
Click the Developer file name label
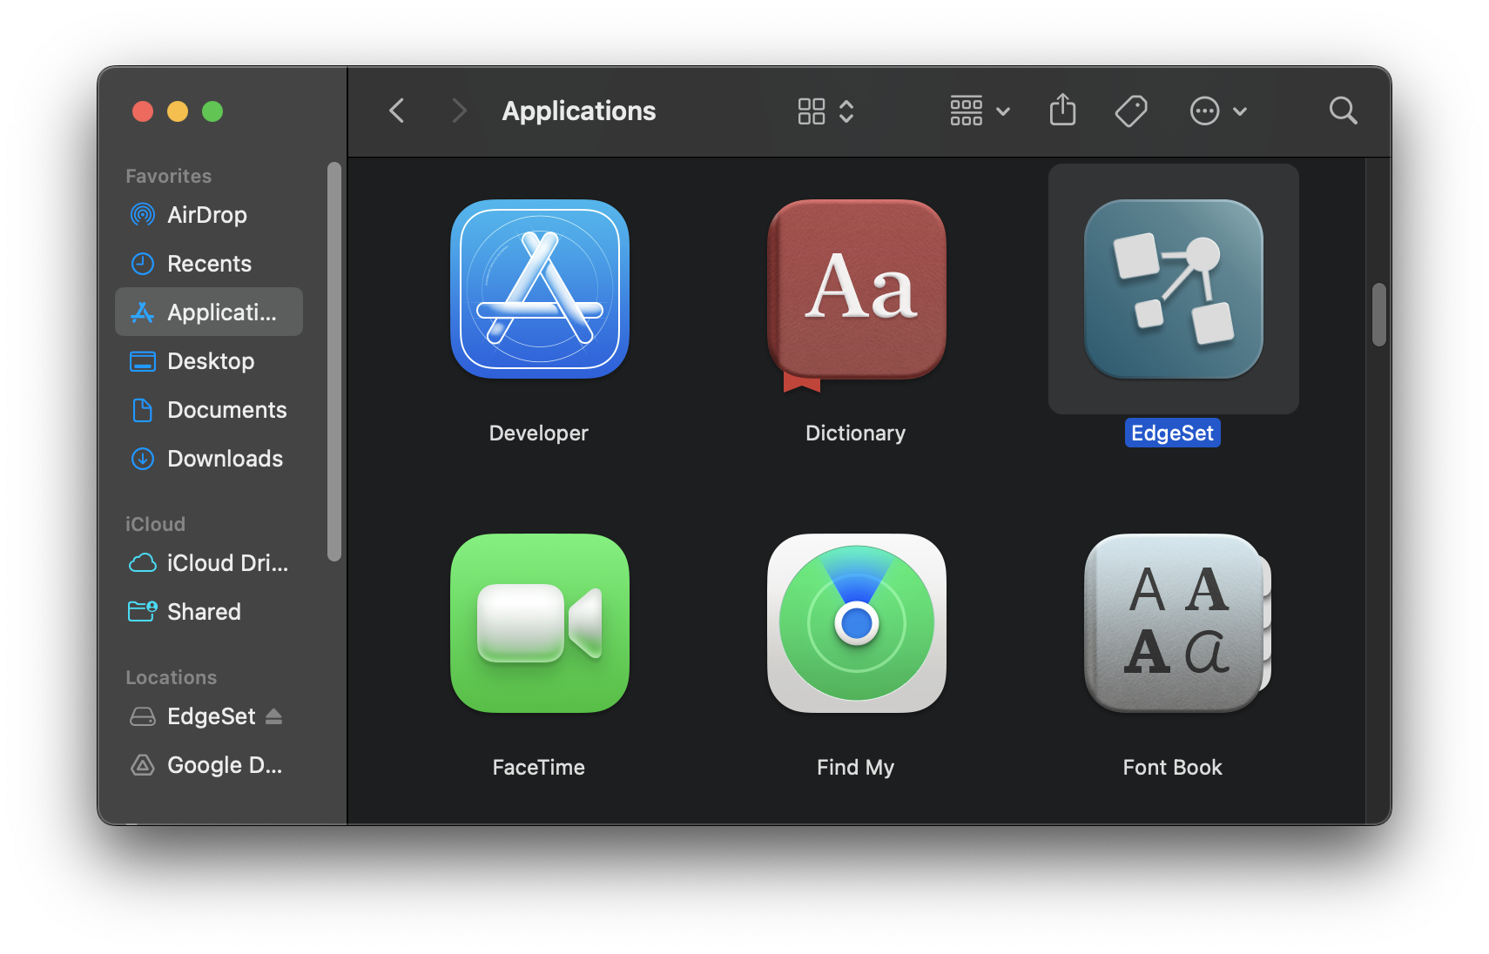tap(539, 433)
